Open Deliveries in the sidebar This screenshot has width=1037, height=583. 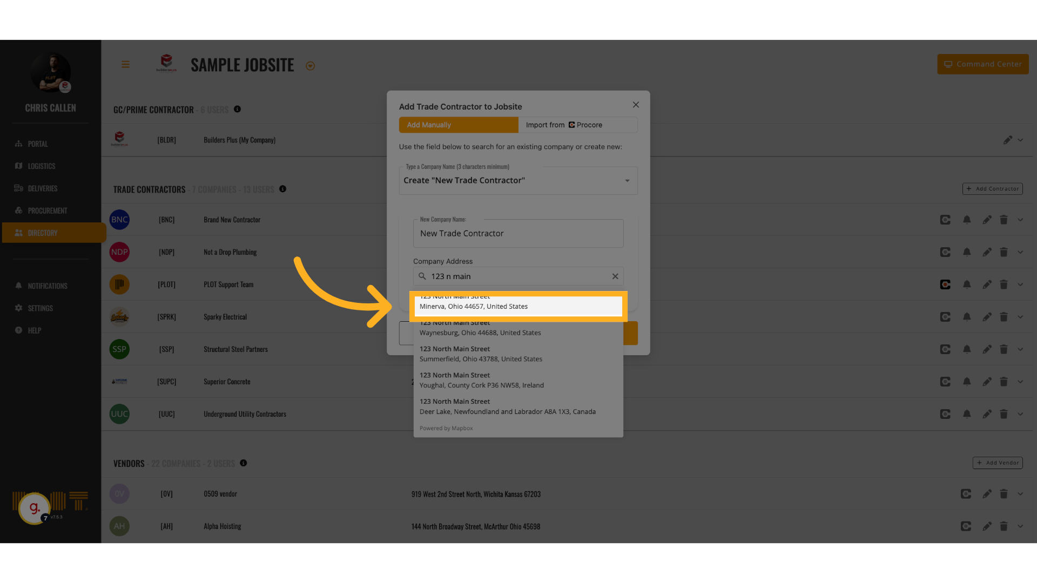pyautogui.click(x=42, y=188)
